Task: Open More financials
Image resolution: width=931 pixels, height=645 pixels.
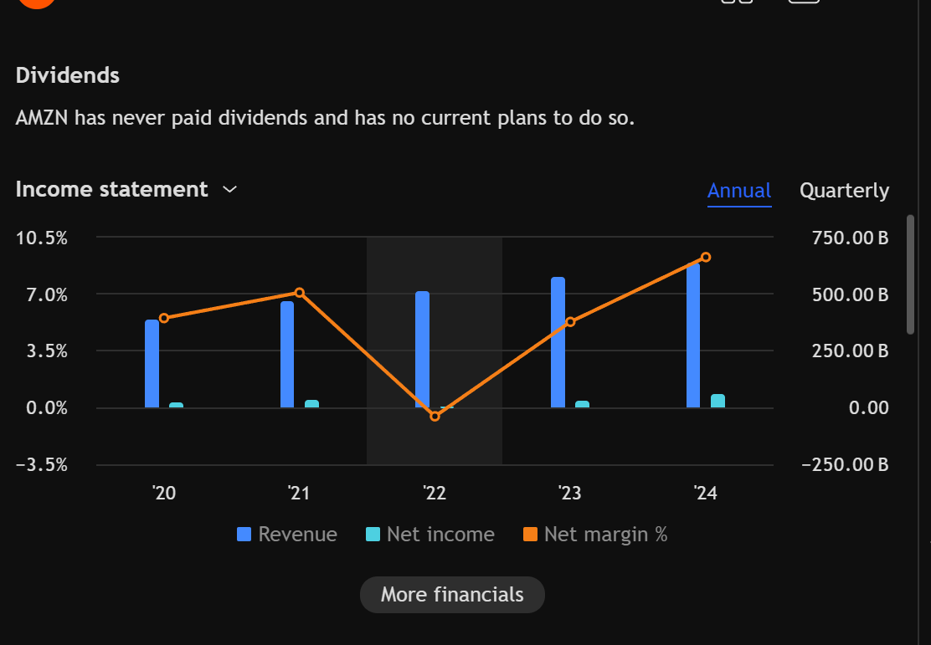Action: coord(452,595)
